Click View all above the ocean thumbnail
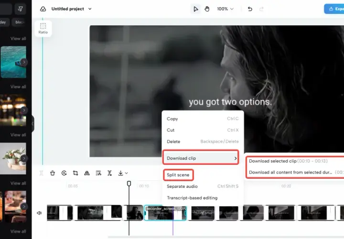The image size is (344, 239). 18,39
